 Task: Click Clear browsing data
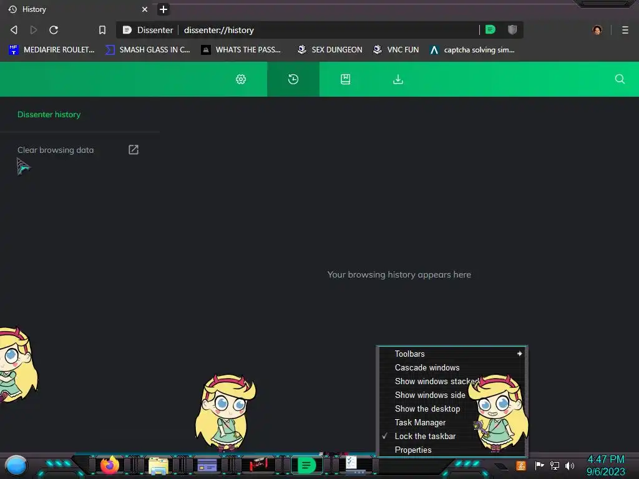(x=56, y=150)
